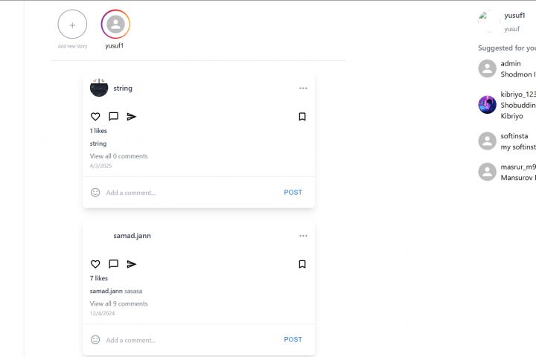Screen dimensions: 536x357
Task: Like the post by string
Action: tap(95, 117)
